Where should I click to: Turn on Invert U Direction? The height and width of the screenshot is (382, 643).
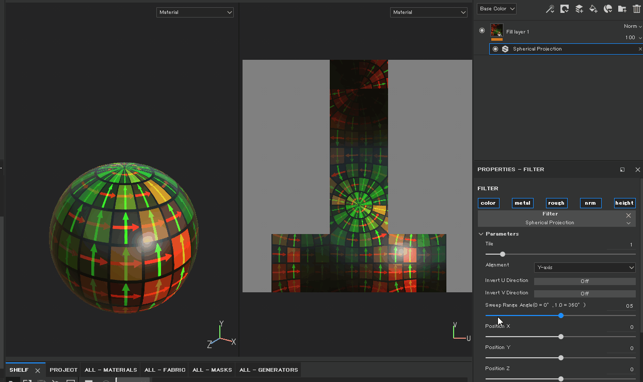click(x=584, y=281)
